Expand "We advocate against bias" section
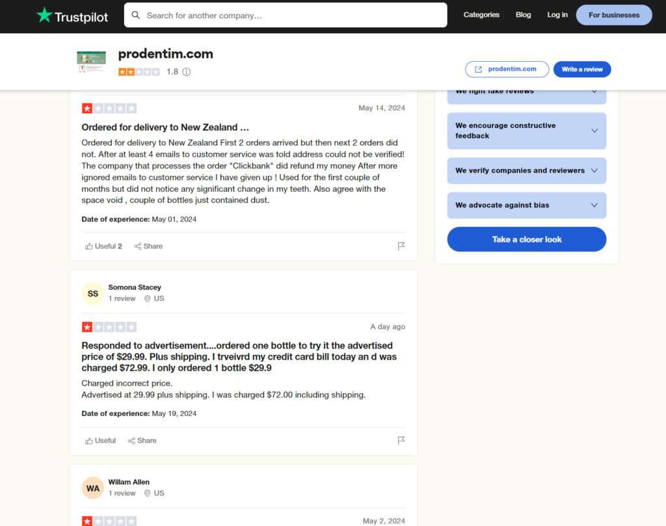 [x=594, y=205]
